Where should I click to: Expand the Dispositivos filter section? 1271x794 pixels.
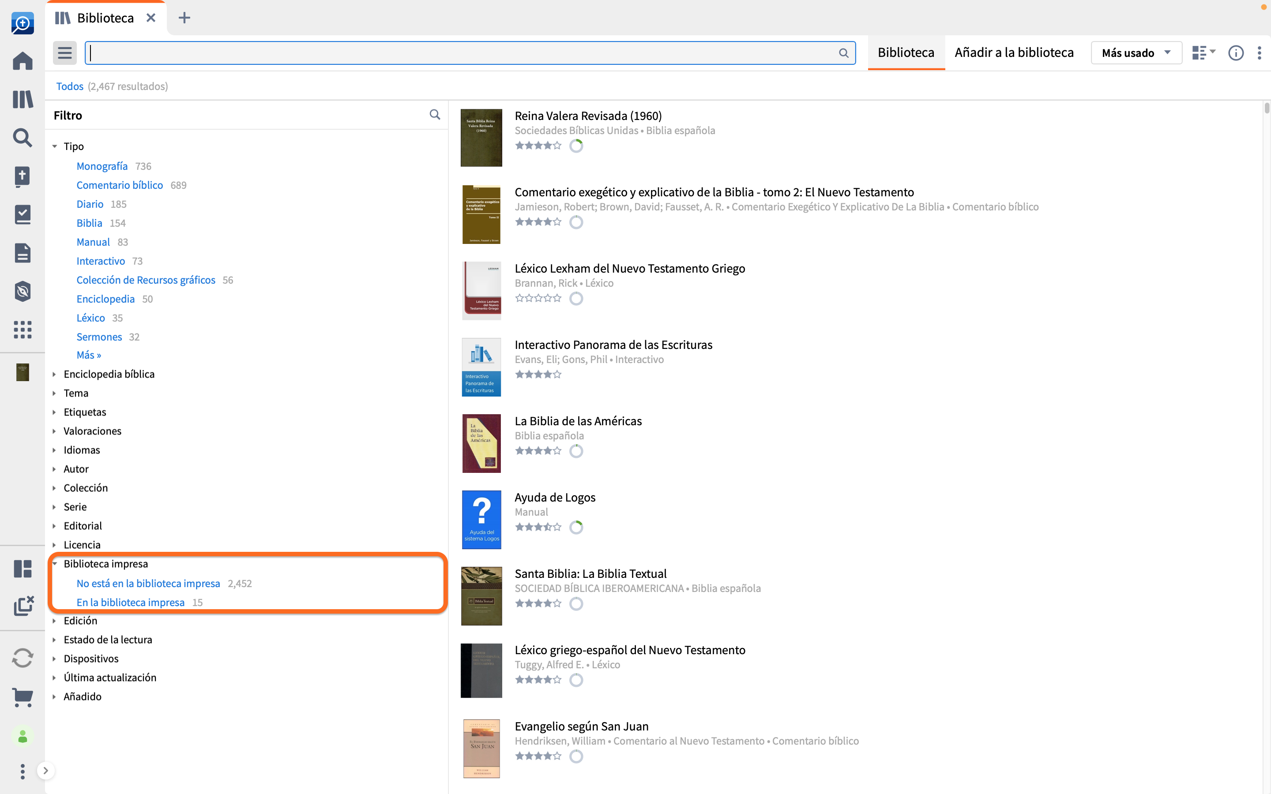tap(54, 659)
